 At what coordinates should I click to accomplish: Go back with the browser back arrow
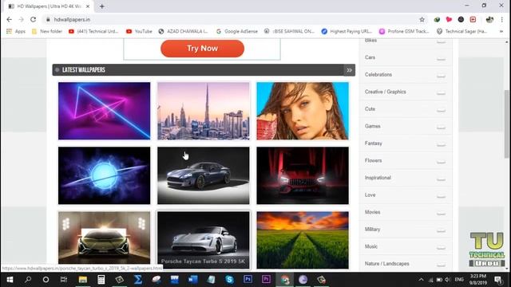point(9,19)
